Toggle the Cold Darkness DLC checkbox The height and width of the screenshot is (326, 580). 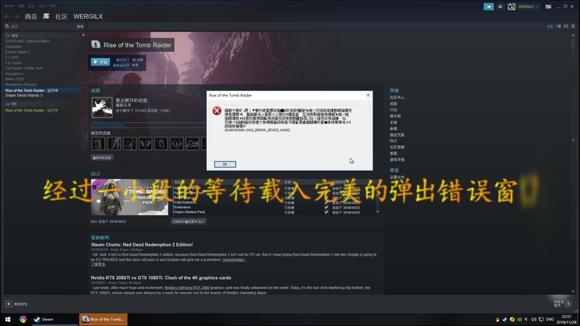(x=326, y=203)
